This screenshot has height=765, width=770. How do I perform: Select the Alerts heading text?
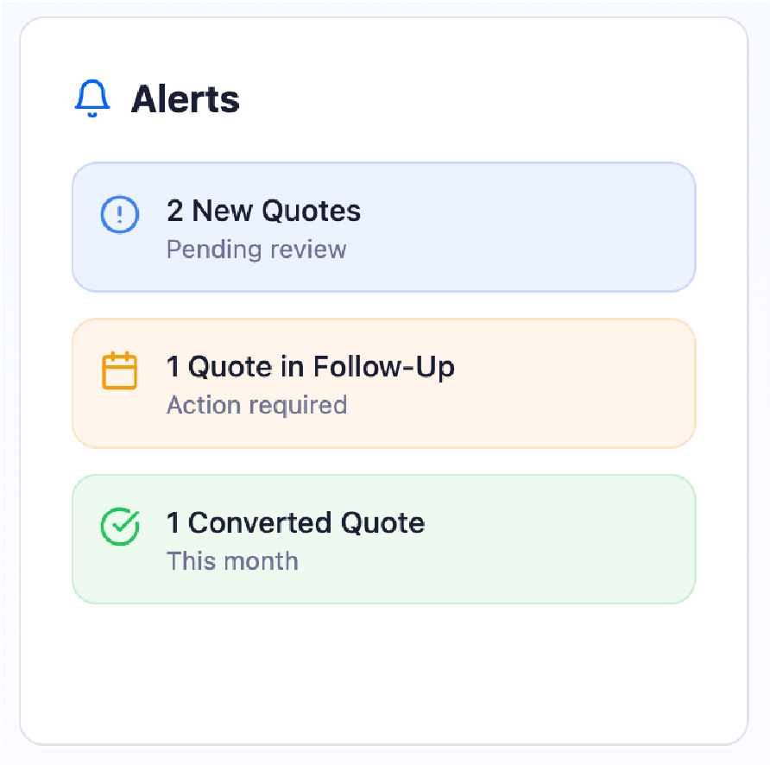(185, 100)
